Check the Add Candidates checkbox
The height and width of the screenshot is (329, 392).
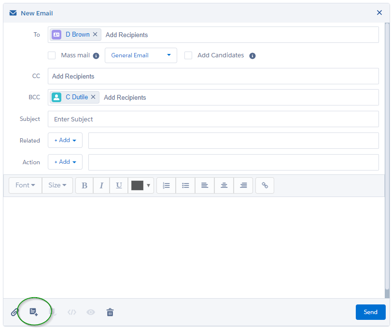point(188,55)
